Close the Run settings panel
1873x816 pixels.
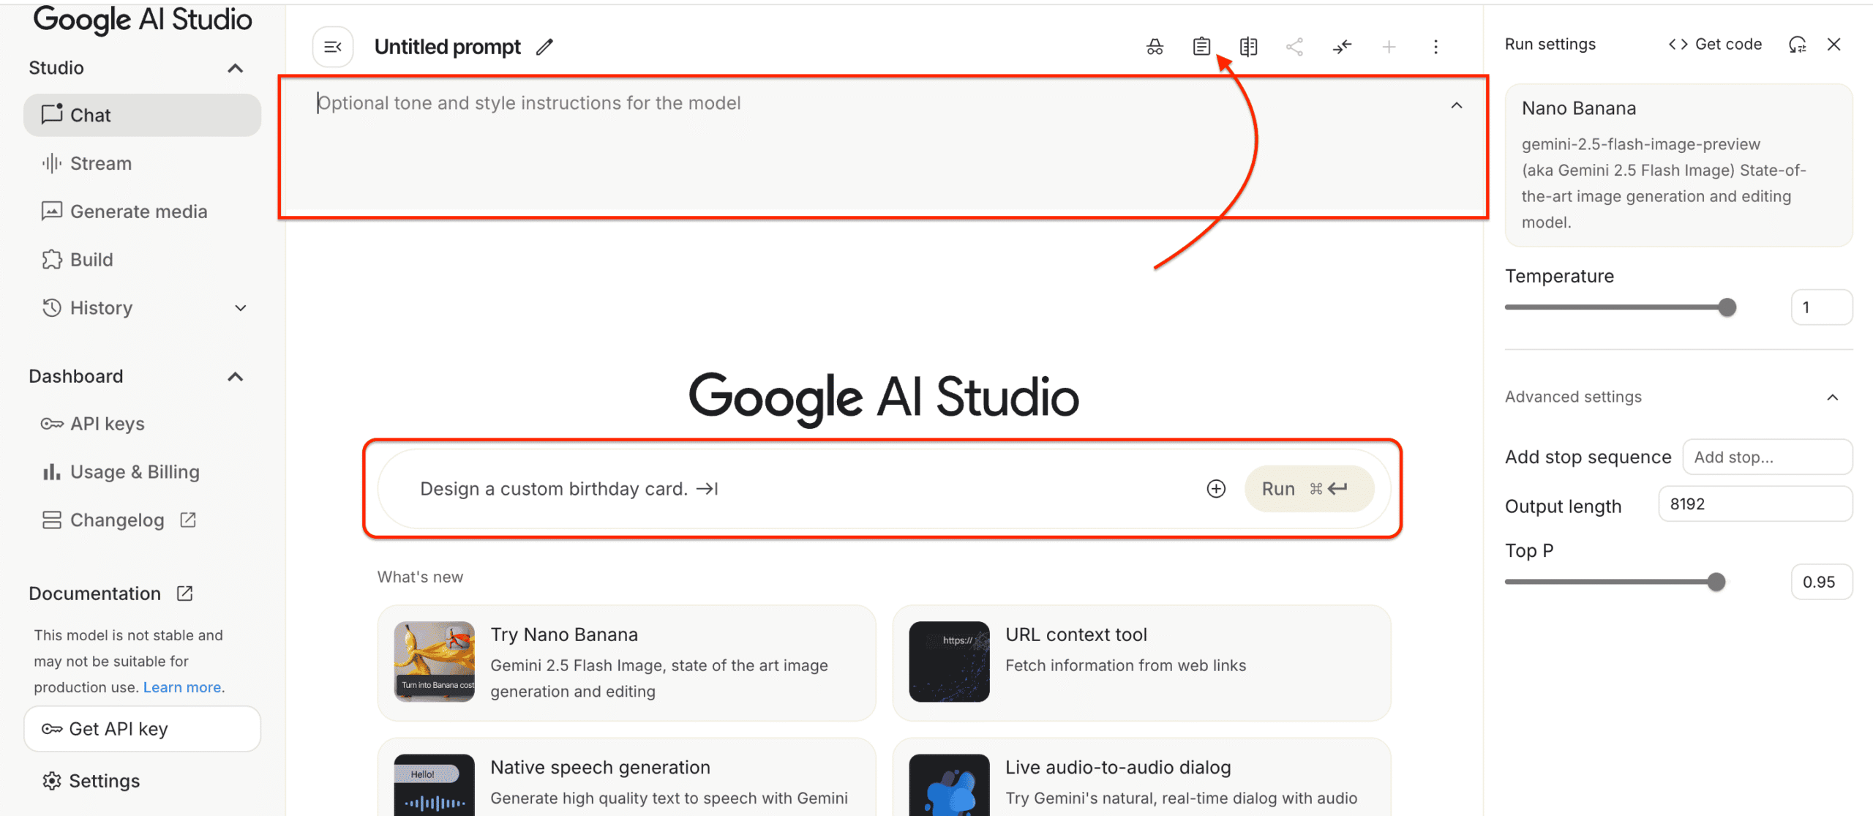tap(1833, 45)
